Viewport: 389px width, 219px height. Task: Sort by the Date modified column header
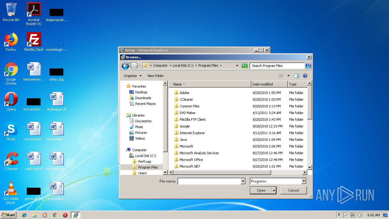tap(269, 84)
